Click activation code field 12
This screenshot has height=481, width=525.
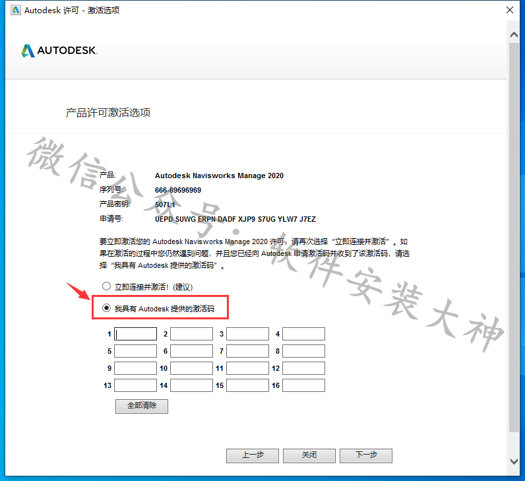click(303, 368)
